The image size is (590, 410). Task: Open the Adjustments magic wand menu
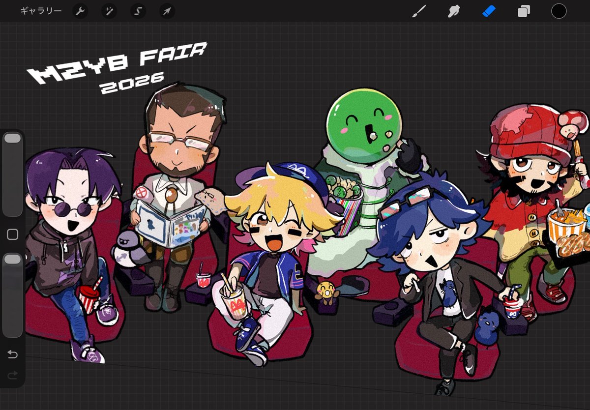click(x=109, y=11)
